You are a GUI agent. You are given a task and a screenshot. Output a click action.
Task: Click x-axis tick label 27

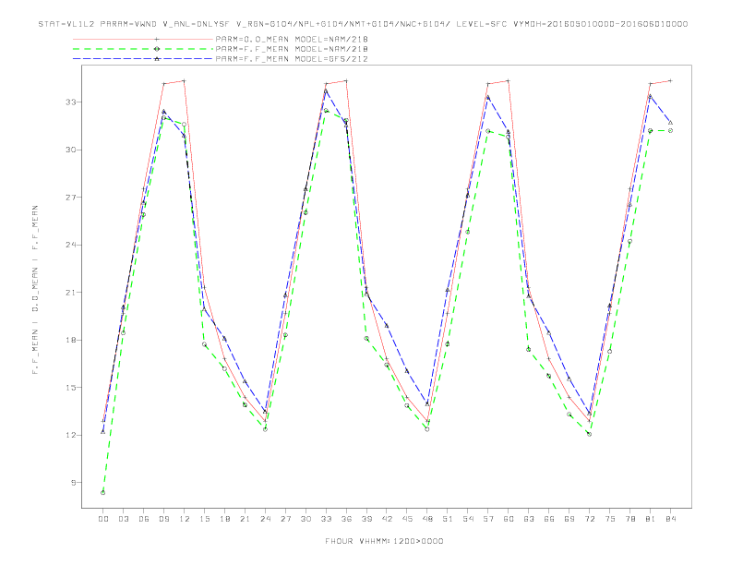pos(285,519)
